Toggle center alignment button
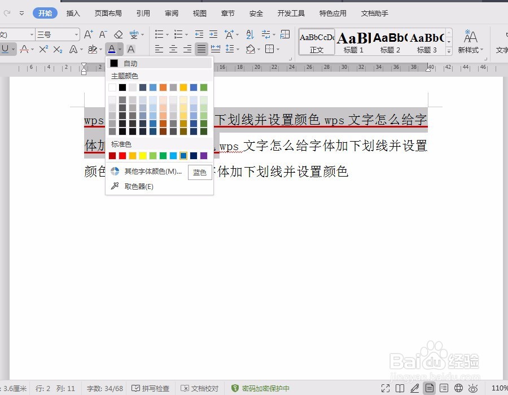The image size is (508, 395). [x=173, y=49]
